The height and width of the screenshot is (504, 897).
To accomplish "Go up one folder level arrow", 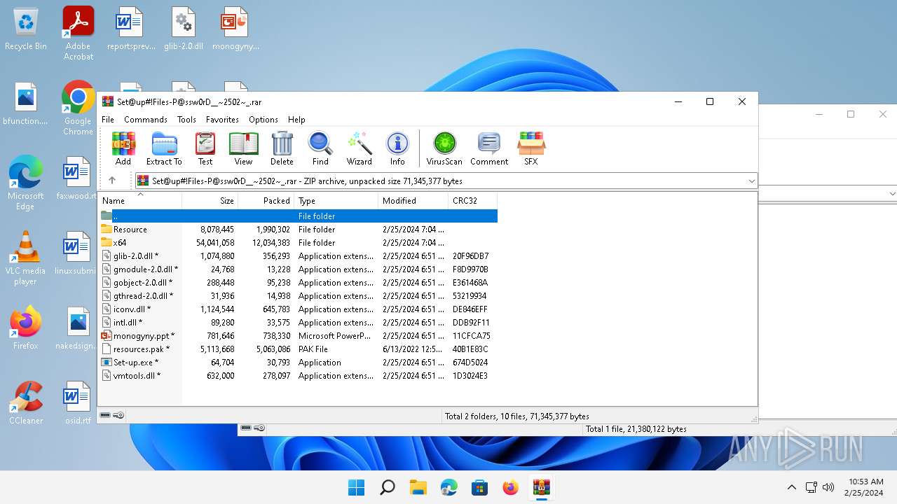I will (x=111, y=181).
